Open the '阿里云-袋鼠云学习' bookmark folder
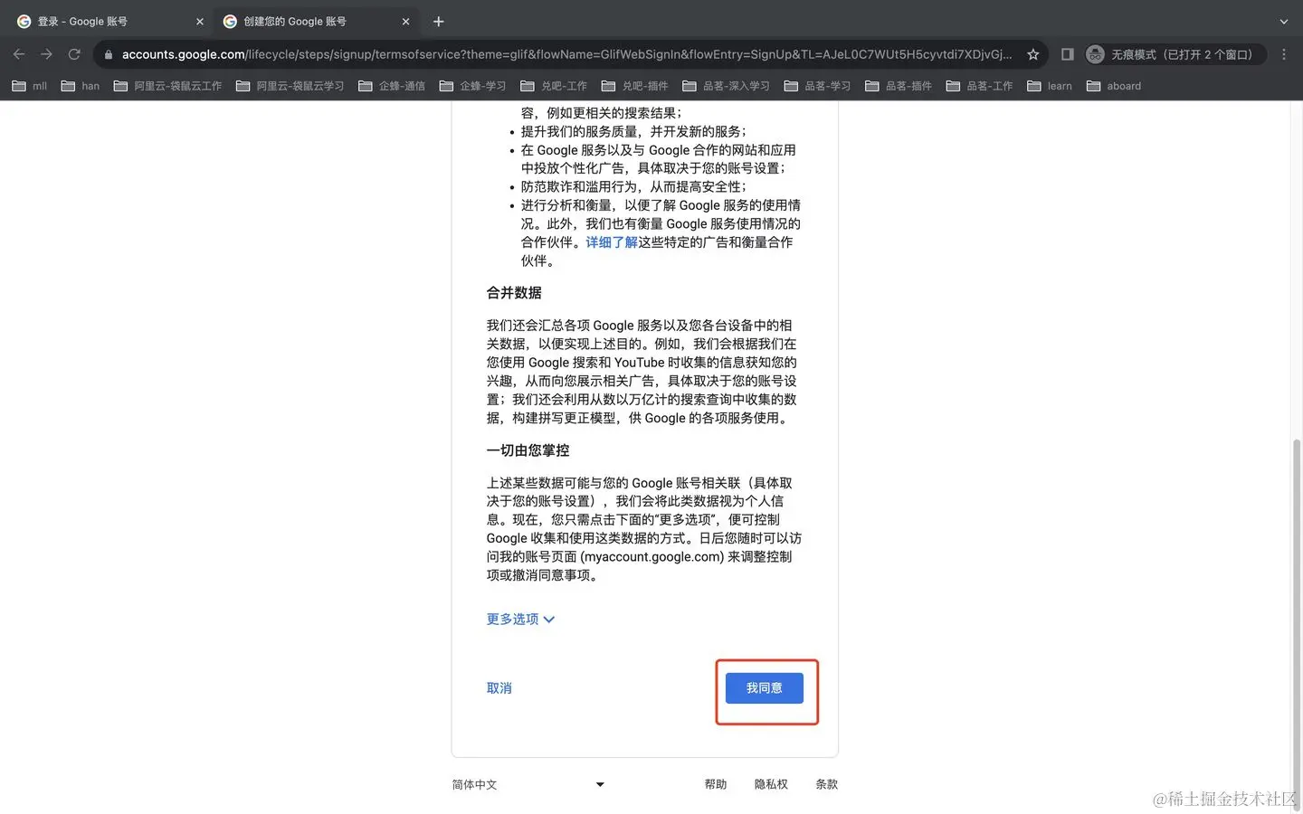 click(290, 86)
